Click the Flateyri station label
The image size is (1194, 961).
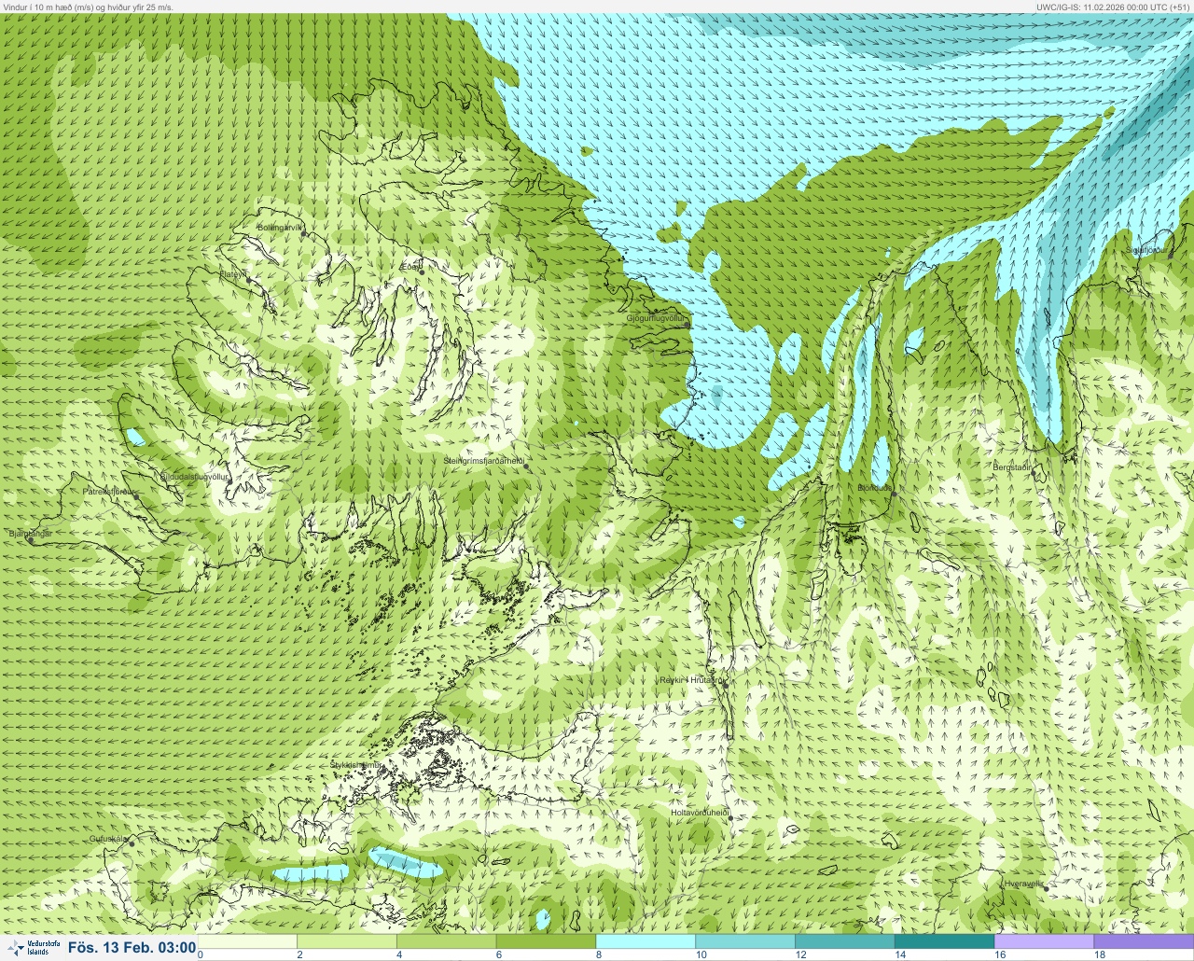click(x=233, y=274)
